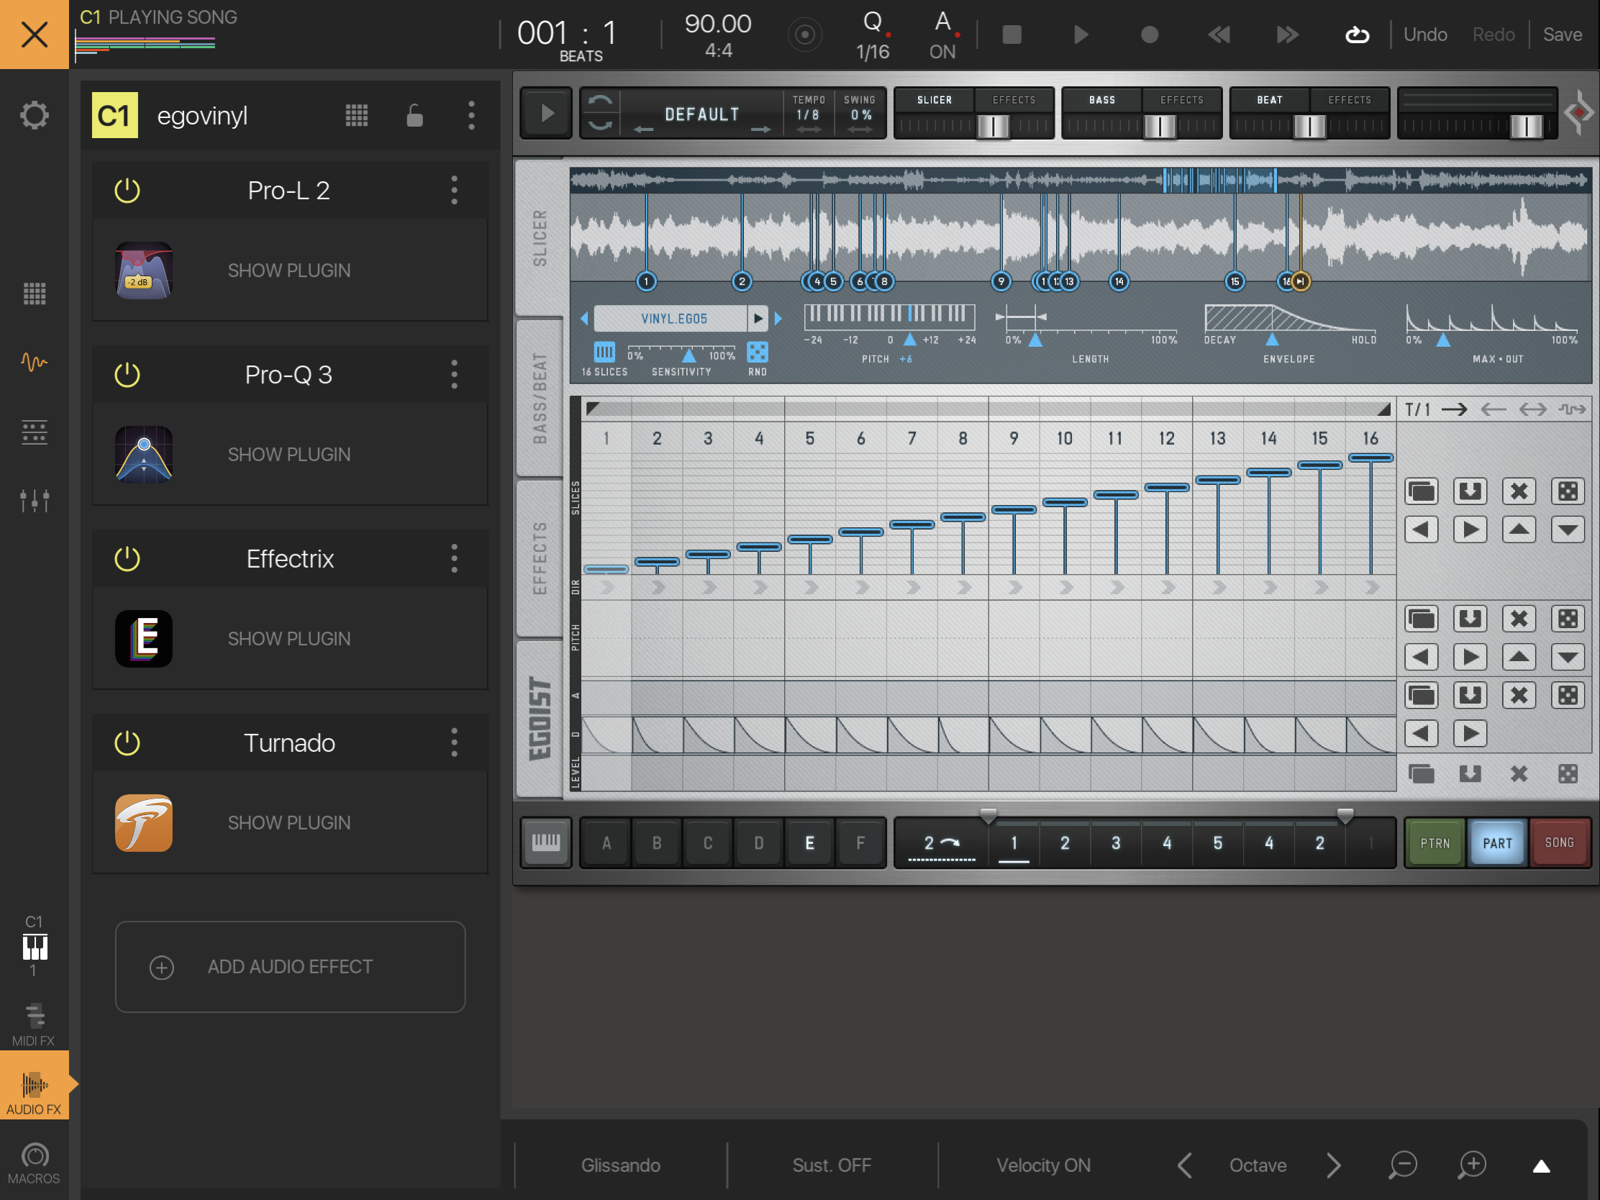Viewport: 1600px width, 1200px height.
Task: Play the VINYL.EG05 sample preview
Action: coord(758,318)
